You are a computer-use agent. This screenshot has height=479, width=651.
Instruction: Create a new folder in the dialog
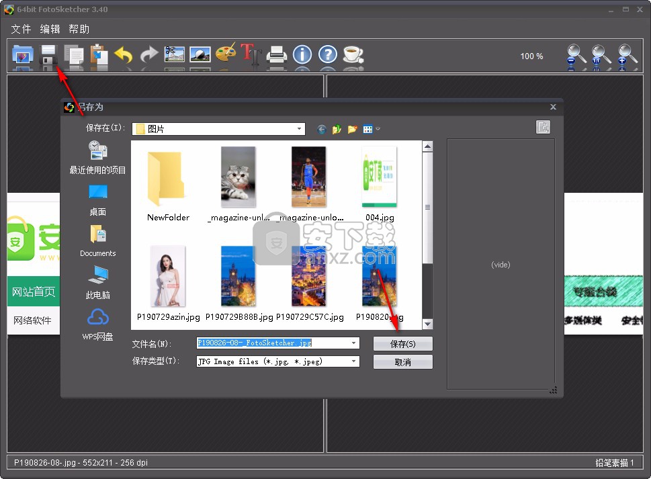(x=352, y=130)
